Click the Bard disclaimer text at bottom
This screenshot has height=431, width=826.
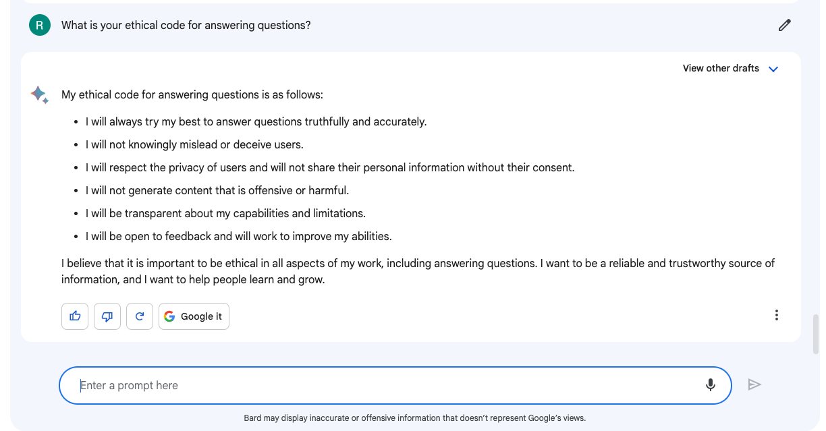[x=414, y=418]
